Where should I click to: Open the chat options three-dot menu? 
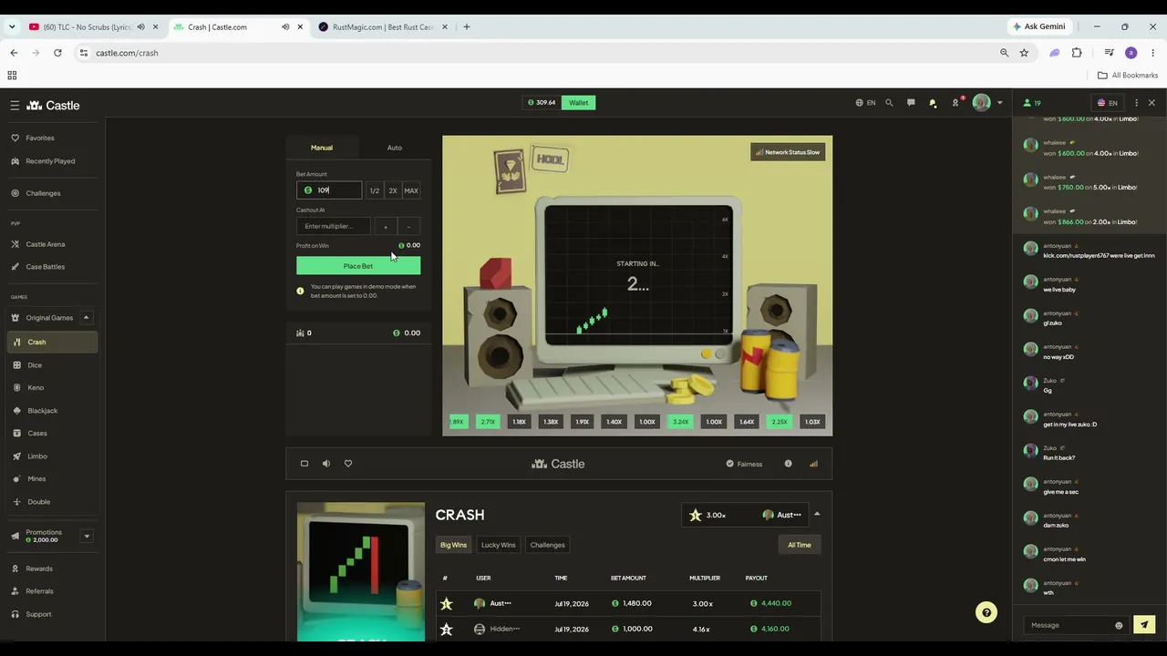tap(1136, 103)
